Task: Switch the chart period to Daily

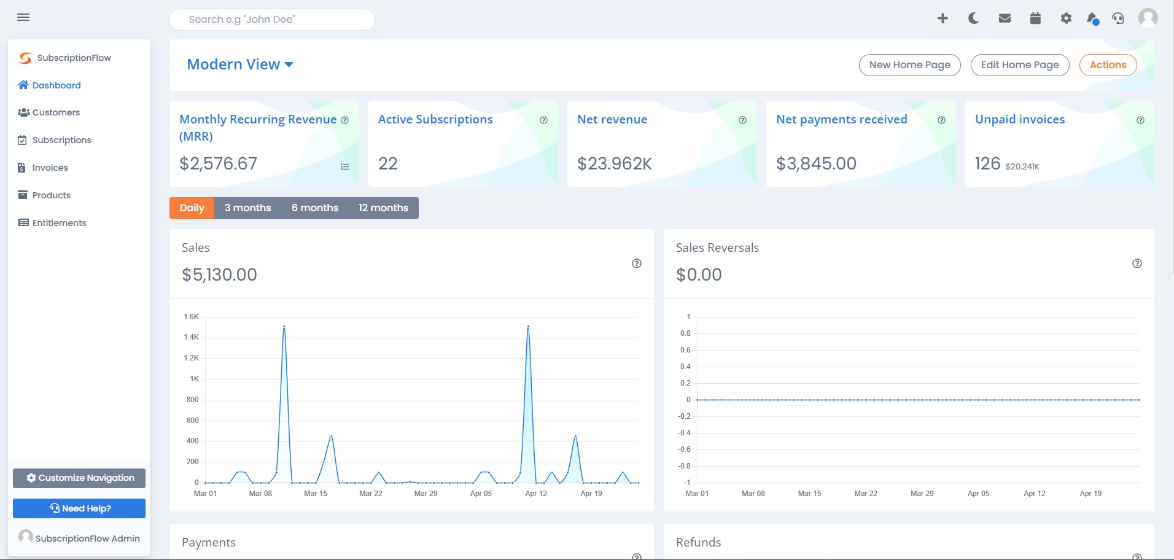Action: [x=192, y=208]
